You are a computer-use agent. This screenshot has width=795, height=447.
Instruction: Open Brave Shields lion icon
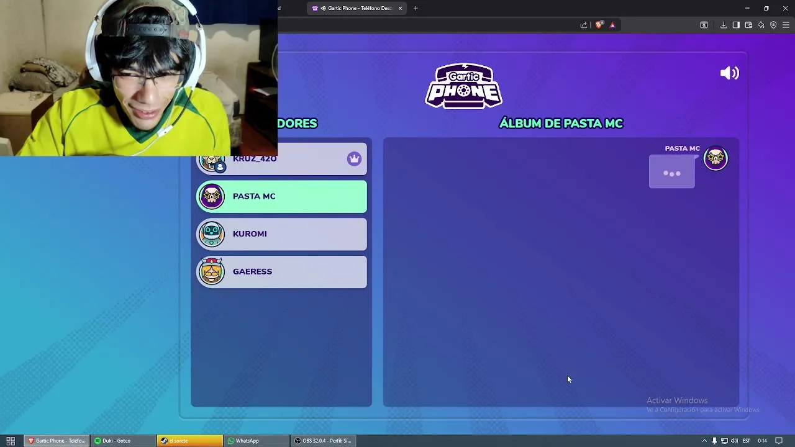click(x=599, y=25)
